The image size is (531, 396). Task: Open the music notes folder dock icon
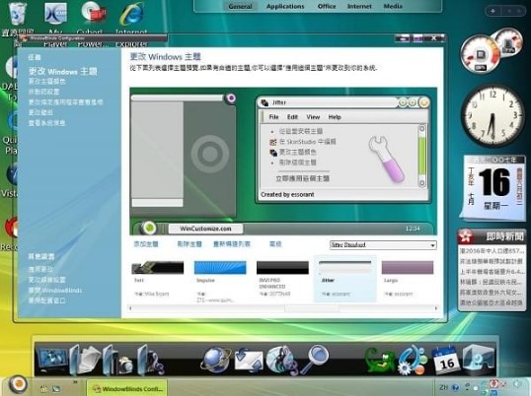coord(151,361)
